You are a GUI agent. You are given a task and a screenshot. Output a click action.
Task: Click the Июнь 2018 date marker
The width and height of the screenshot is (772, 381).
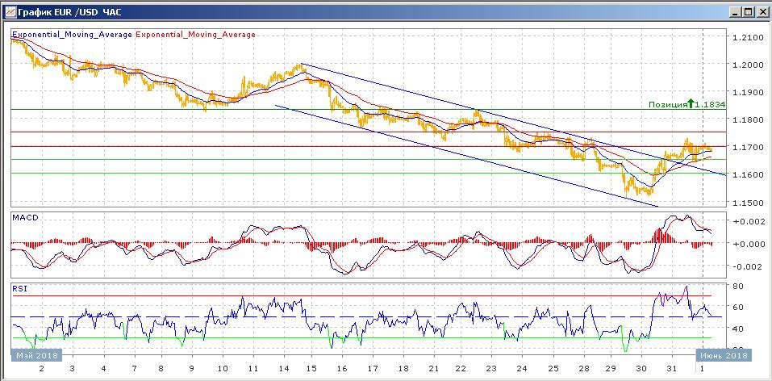point(724,354)
